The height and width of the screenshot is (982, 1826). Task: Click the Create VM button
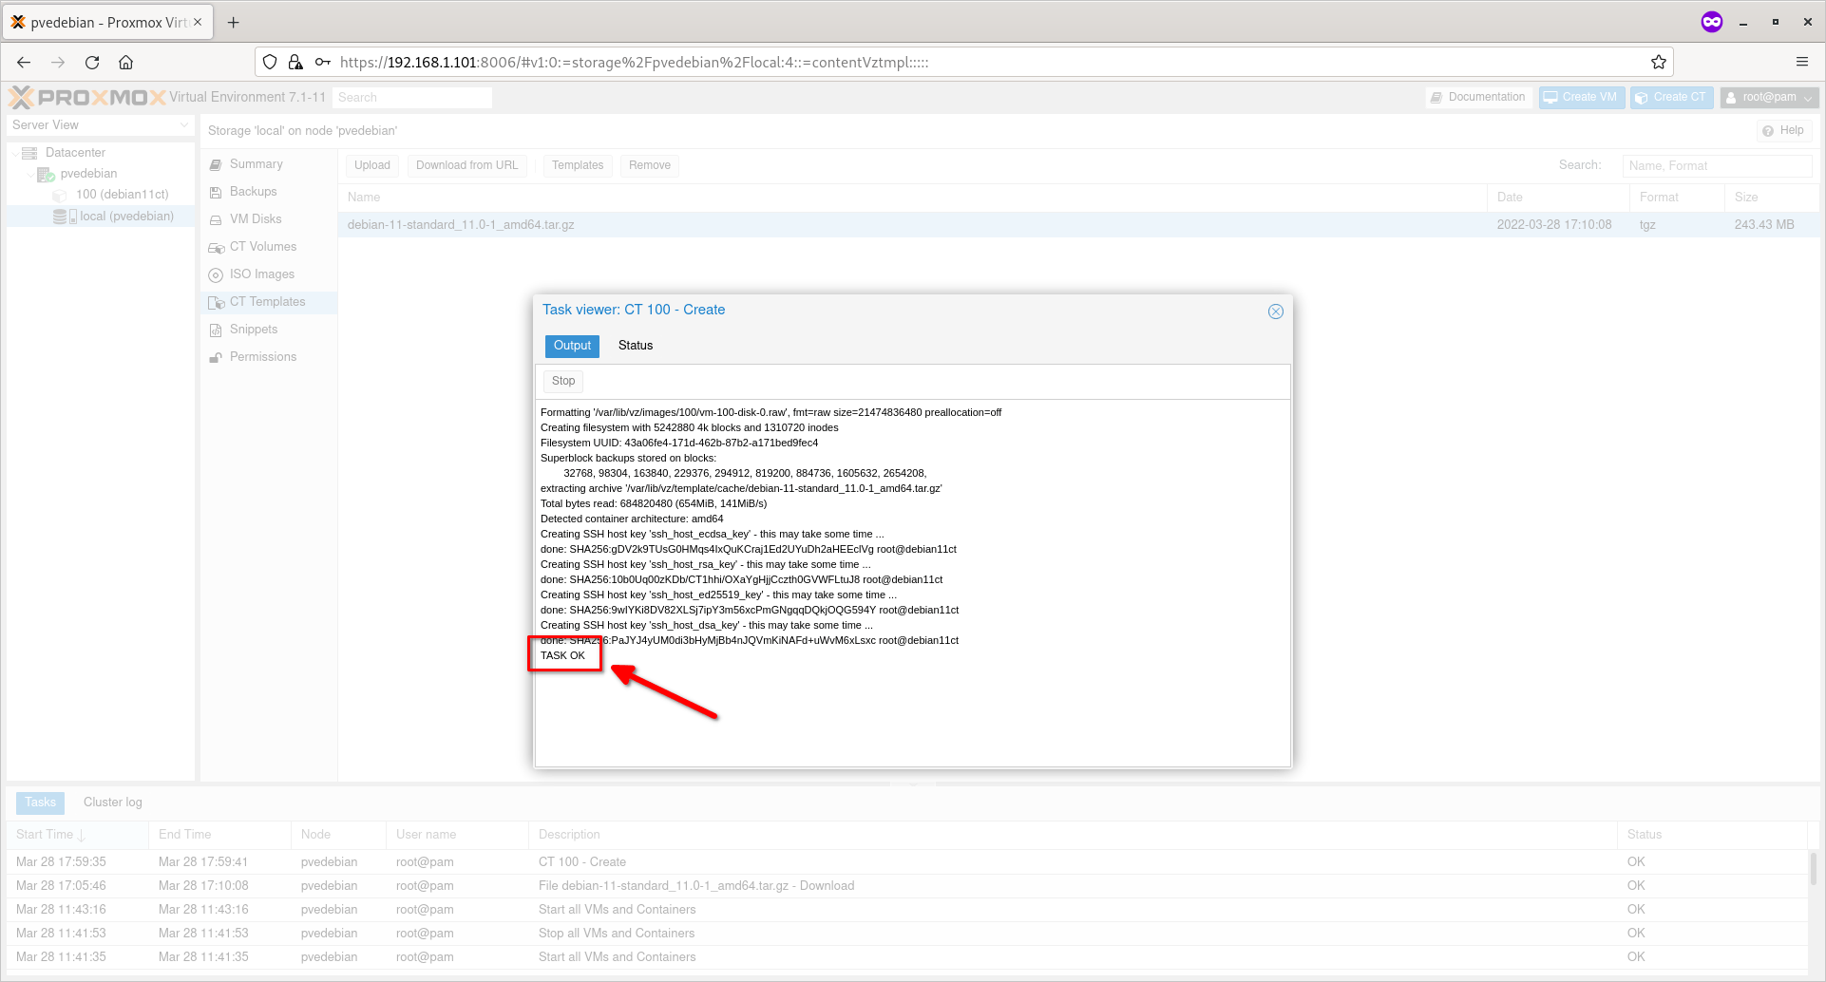pyautogui.click(x=1581, y=98)
